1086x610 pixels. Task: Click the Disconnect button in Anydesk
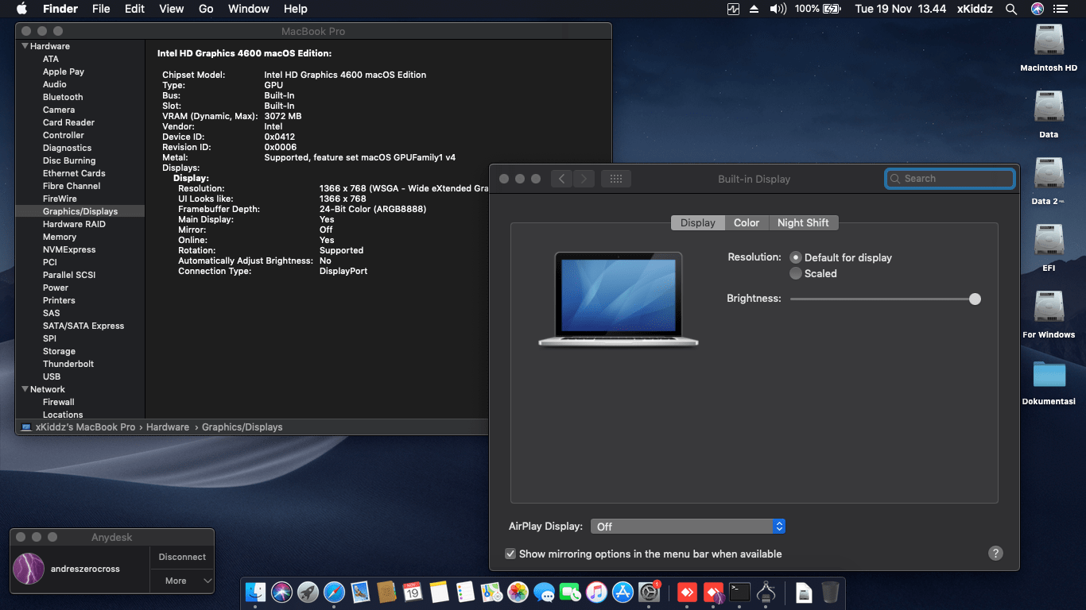click(182, 557)
